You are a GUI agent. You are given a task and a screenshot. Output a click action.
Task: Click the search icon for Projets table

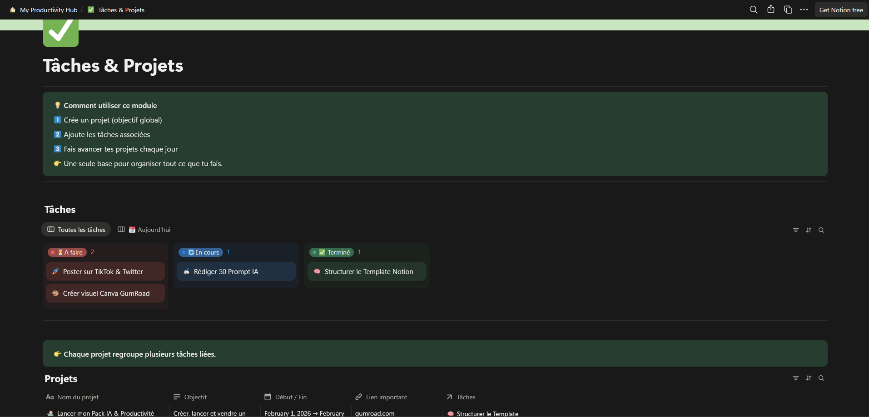click(x=821, y=378)
